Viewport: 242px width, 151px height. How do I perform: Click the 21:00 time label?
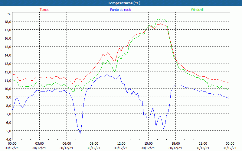(203, 144)
